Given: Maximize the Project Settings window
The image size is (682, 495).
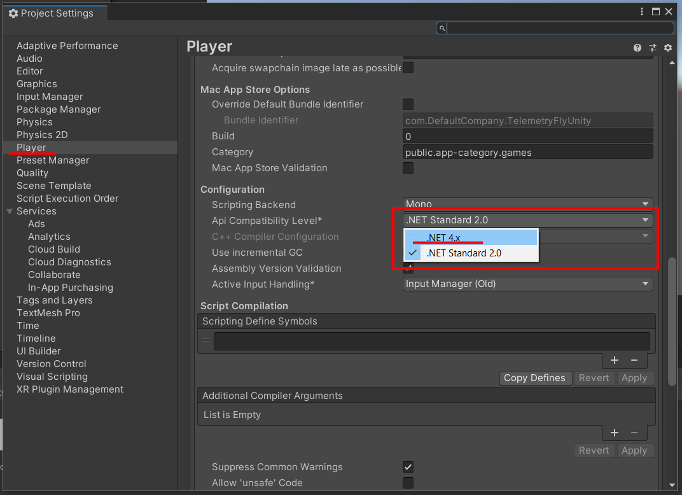Looking at the screenshot, I should coord(656,11).
